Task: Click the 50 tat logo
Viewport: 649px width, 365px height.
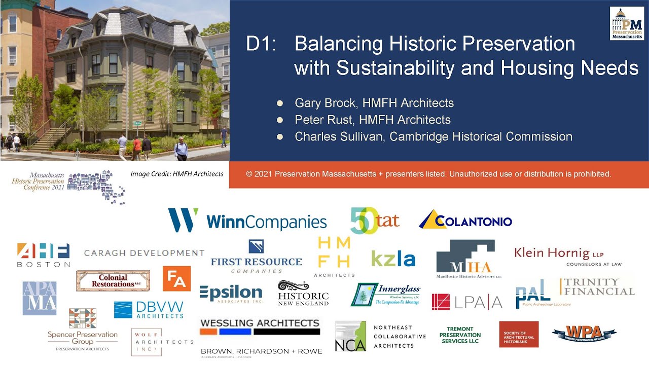Action: 375,221
